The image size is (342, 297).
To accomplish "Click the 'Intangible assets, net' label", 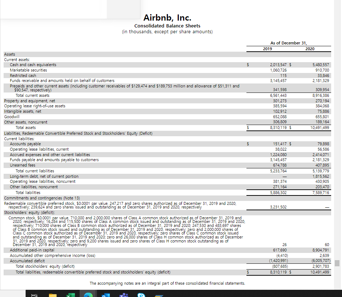I will coord(23,111).
